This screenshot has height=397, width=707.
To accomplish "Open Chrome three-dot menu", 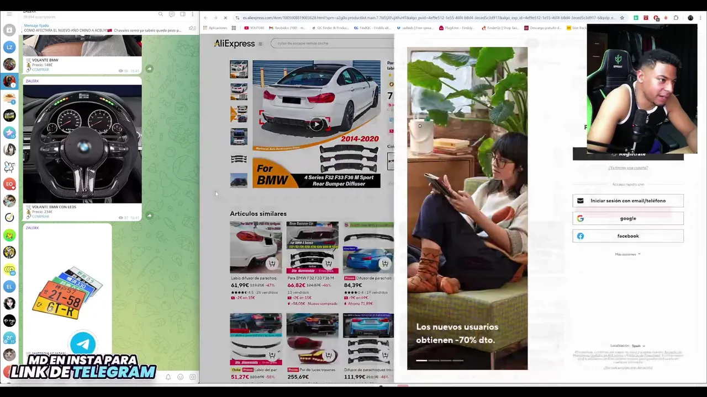I will pyautogui.click(x=700, y=18).
